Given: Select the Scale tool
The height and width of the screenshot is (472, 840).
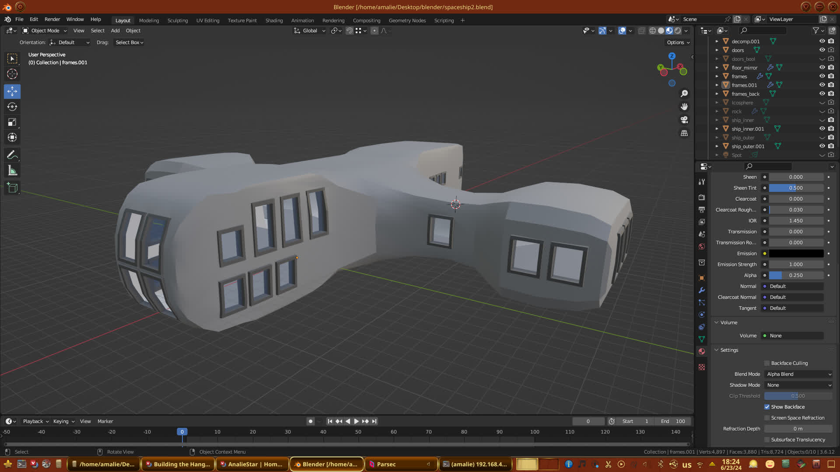Looking at the screenshot, I should pos(12,122).
